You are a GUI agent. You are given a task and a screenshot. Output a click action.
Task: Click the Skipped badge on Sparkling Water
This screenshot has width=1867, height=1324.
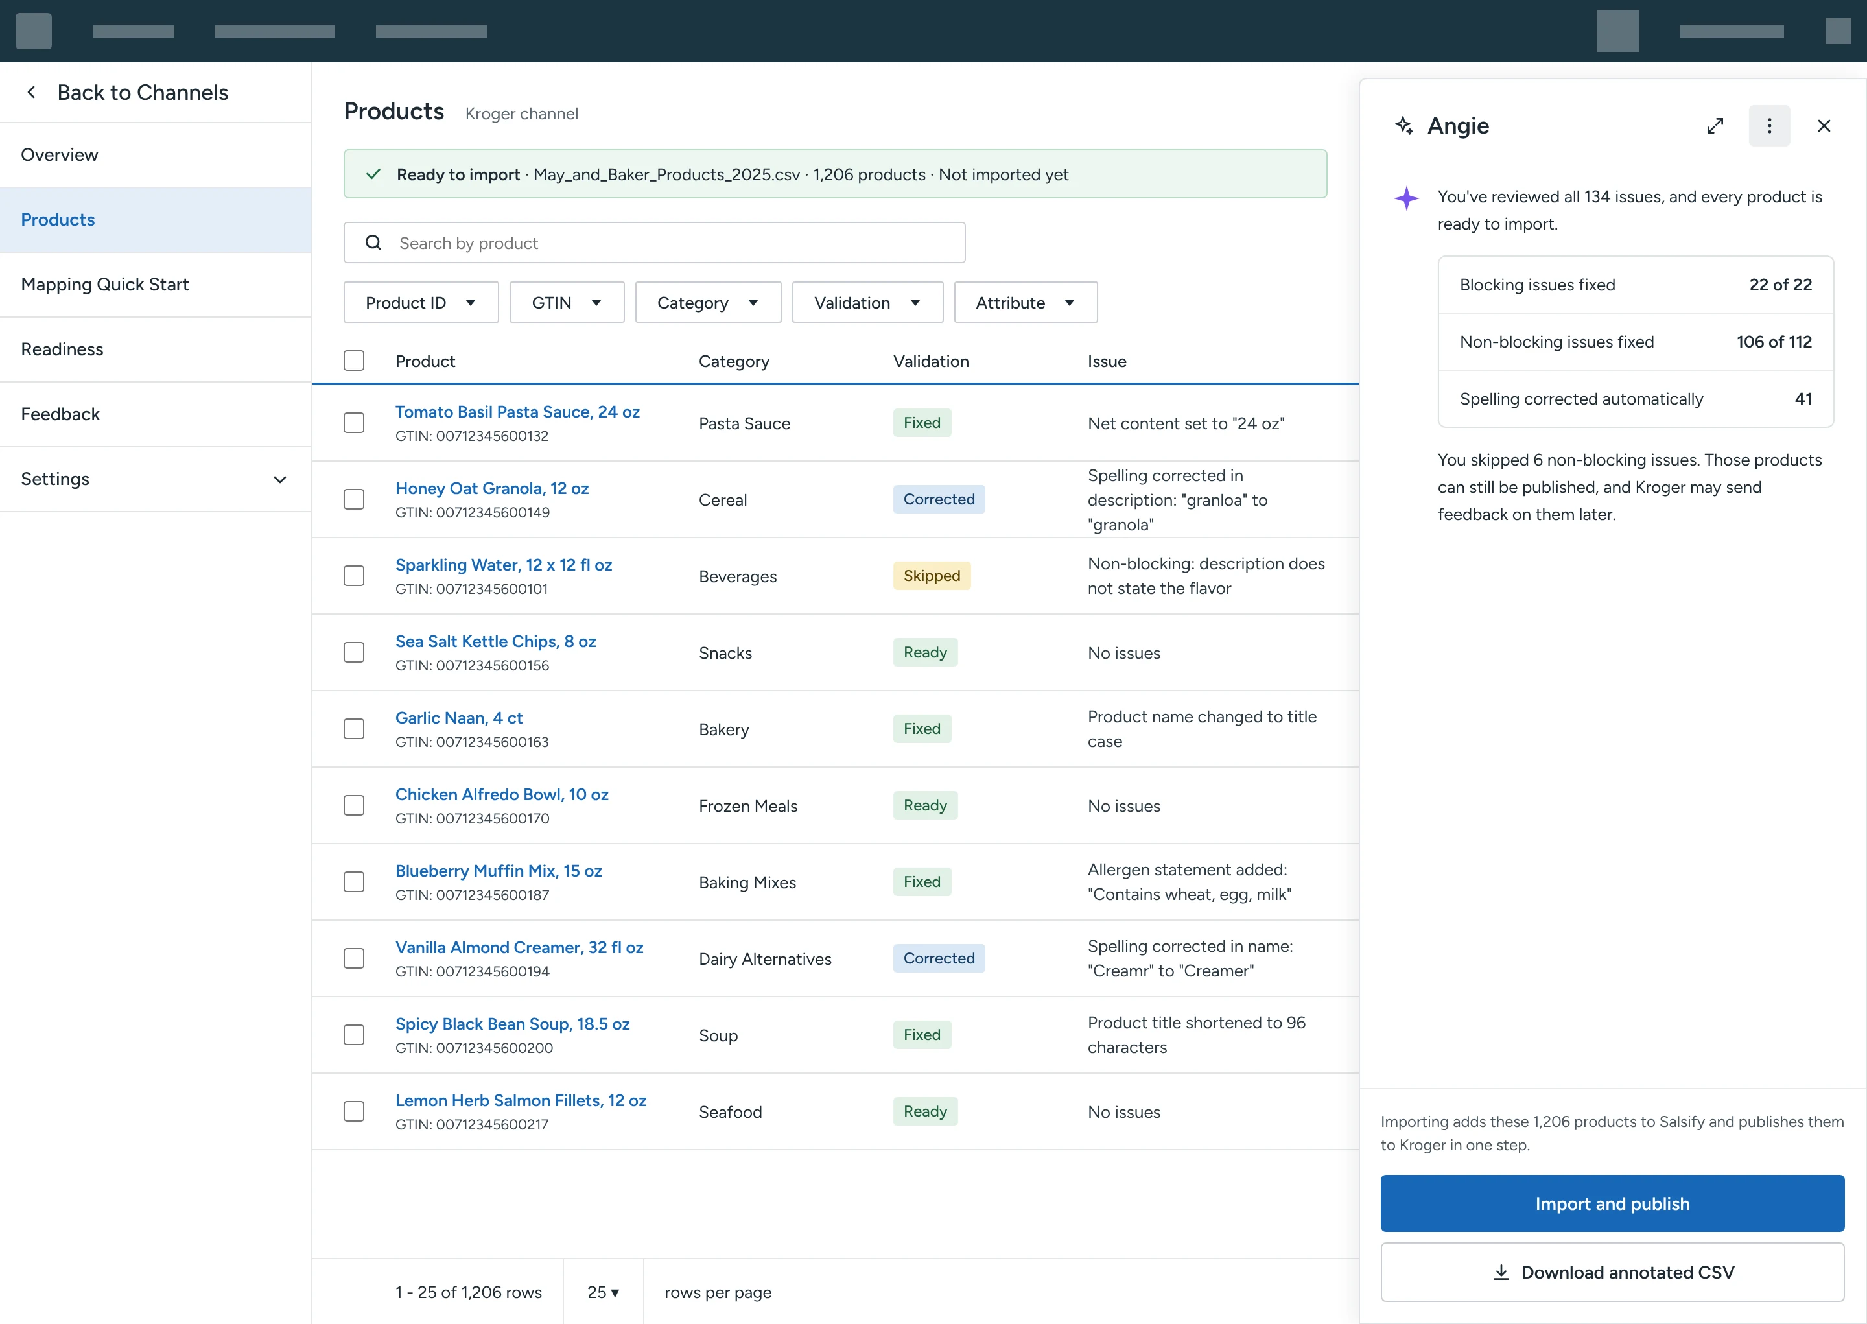click(932, 576)
